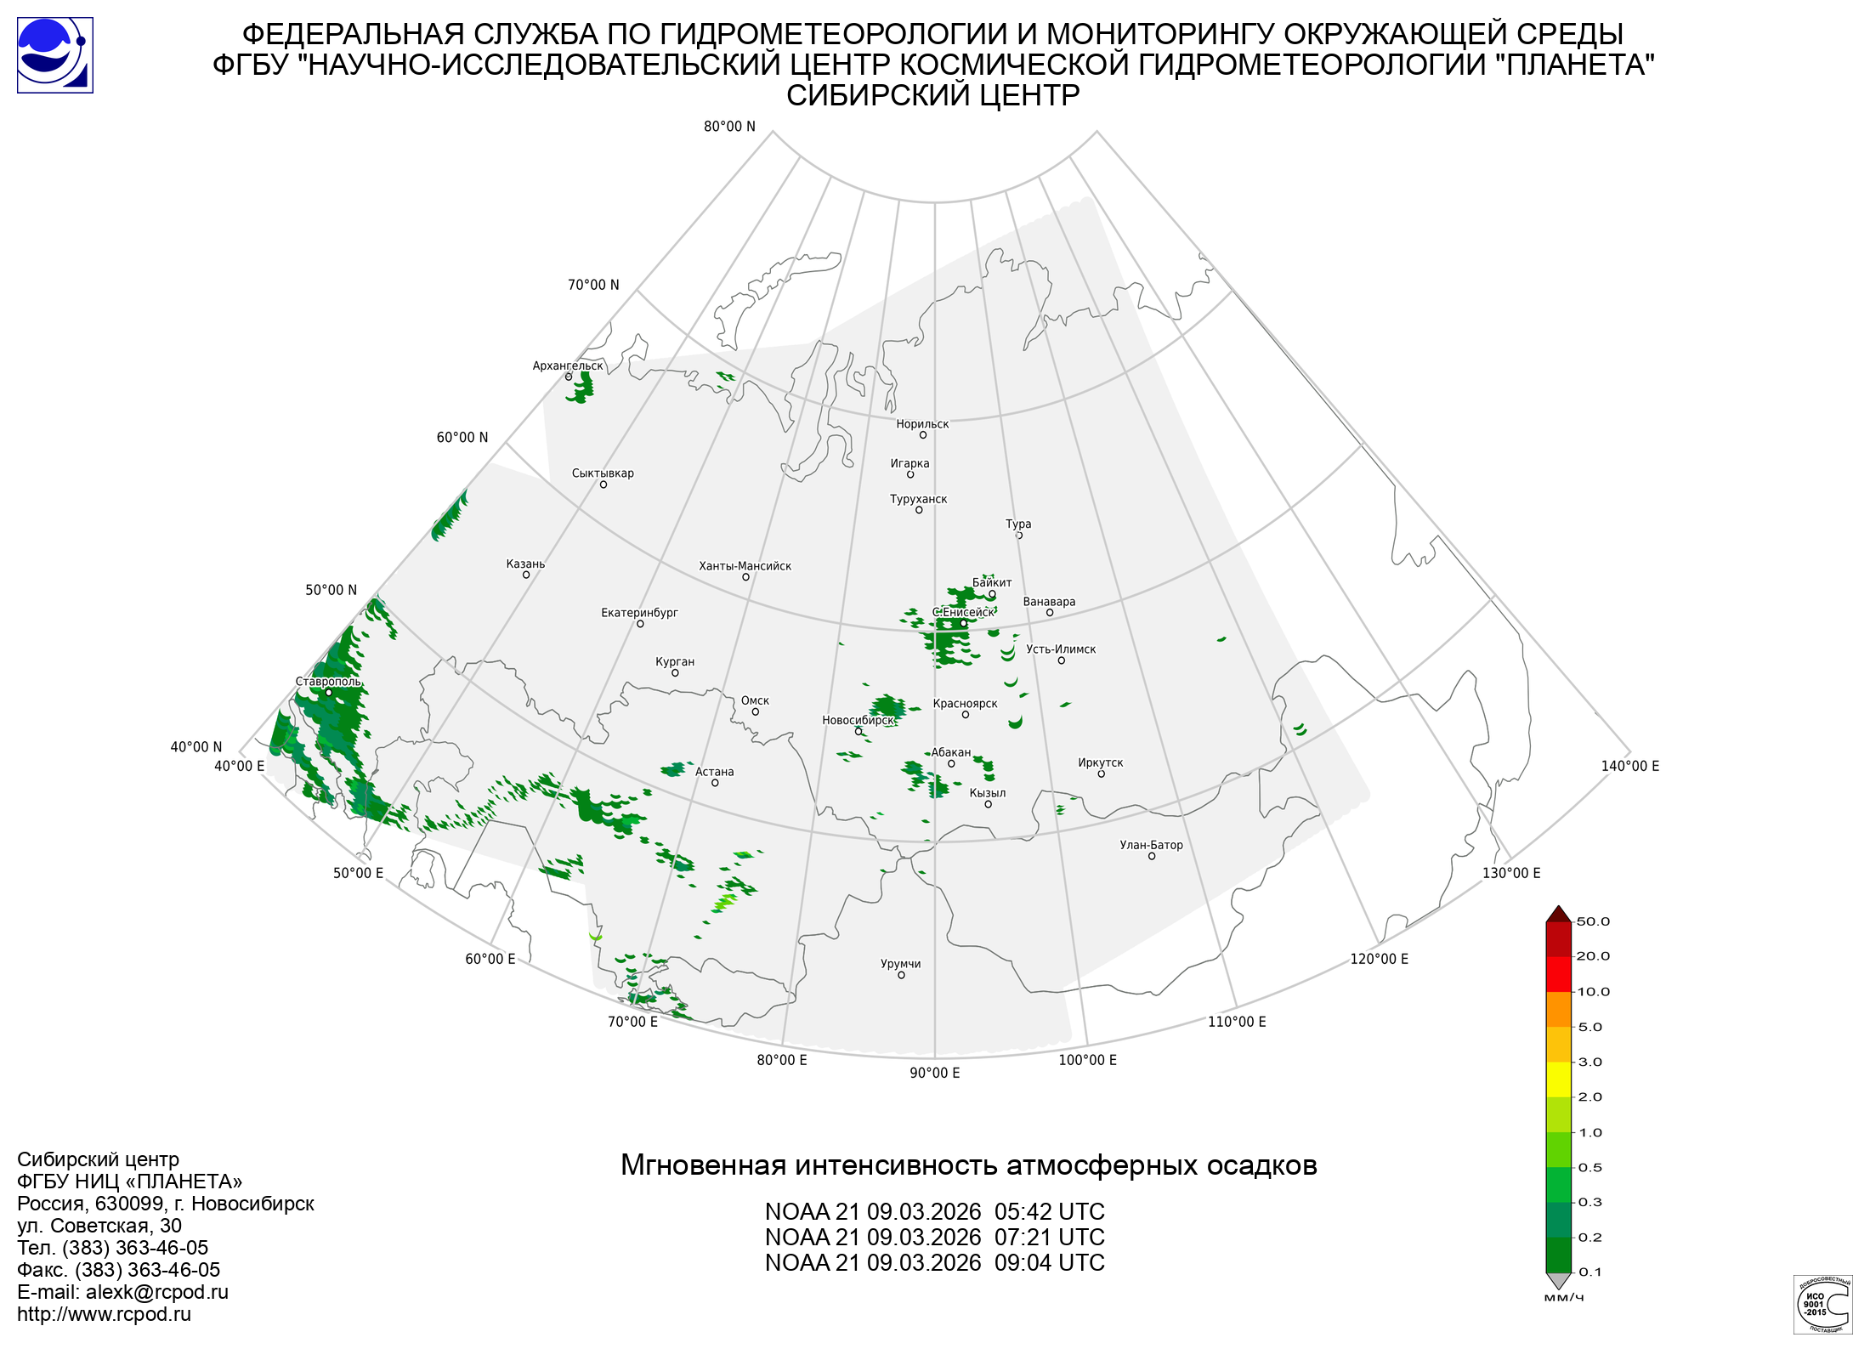Click the 90°00 E longitude label

point(934,1073)
